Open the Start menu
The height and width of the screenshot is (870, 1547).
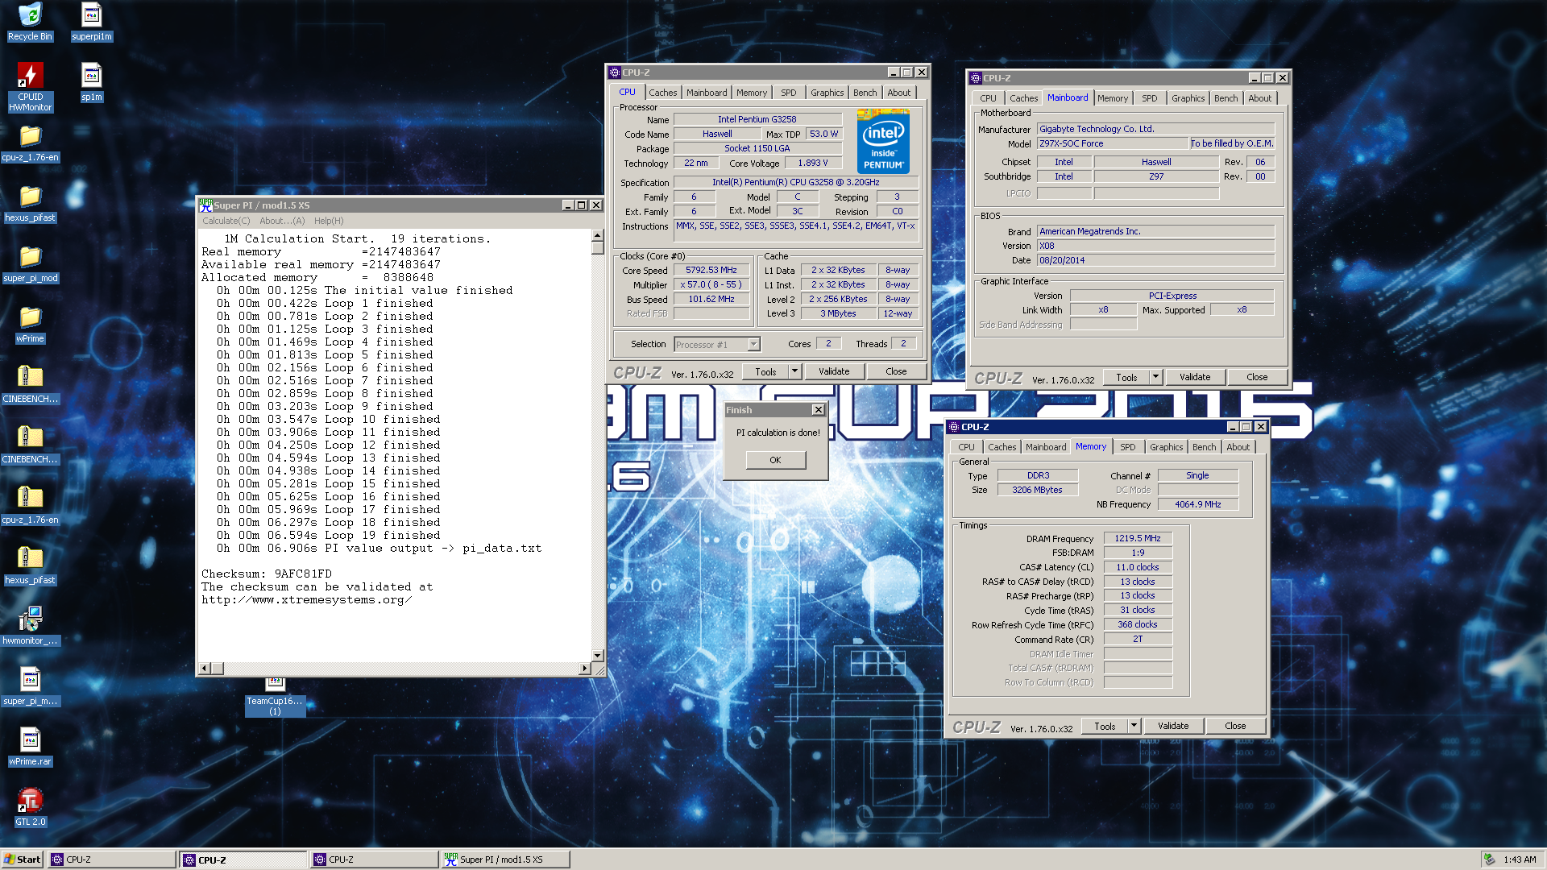23,860
